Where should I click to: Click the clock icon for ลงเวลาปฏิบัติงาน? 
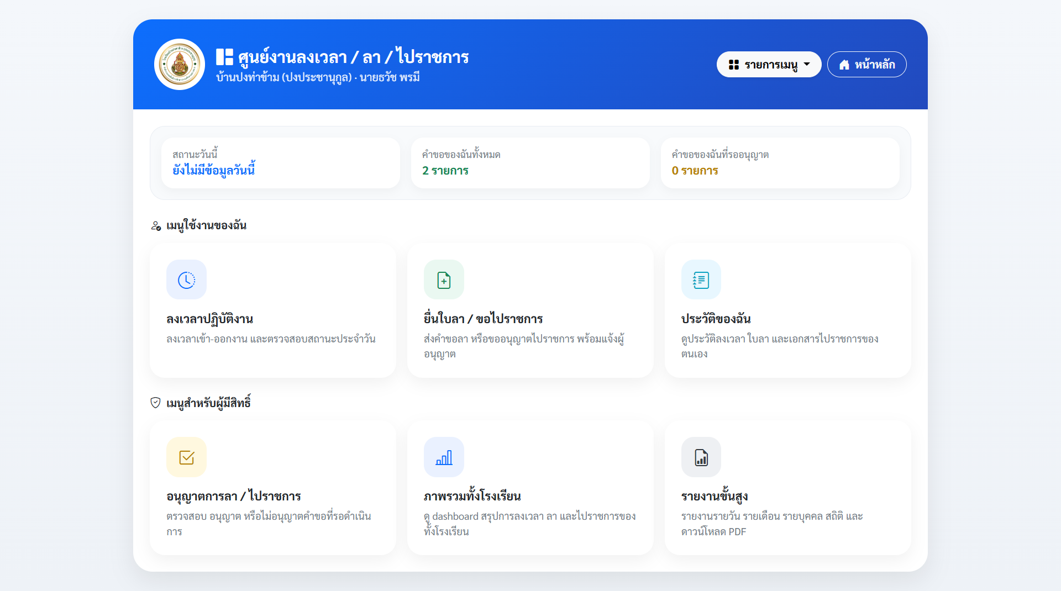click(x=186, y=280)
